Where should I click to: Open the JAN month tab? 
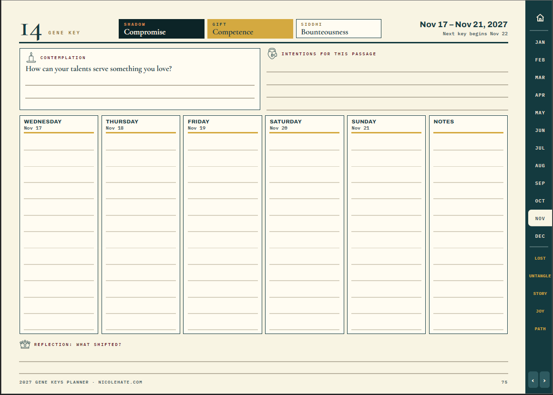(x=540, y=42)
